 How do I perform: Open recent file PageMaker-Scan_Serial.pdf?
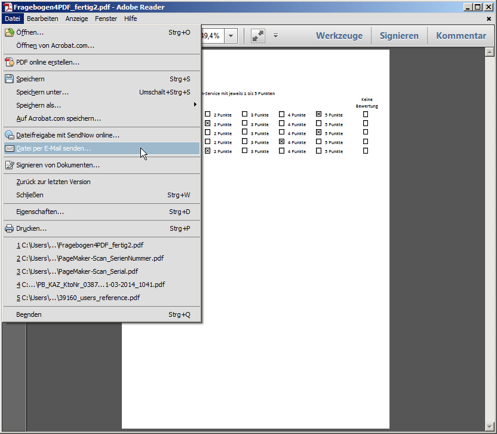tap(102, 271)
